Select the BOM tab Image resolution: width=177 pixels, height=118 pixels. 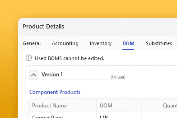click(x=129, y=43)
